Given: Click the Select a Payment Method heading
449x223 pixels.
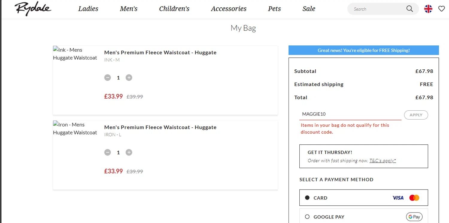Looking at the screenshot, I should click(336, 180).
